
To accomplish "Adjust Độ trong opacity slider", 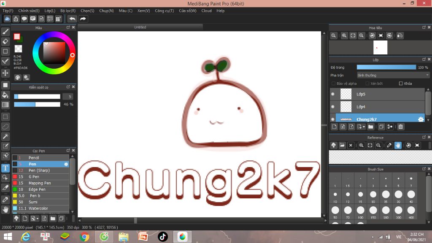I will [x=386, y=67].
